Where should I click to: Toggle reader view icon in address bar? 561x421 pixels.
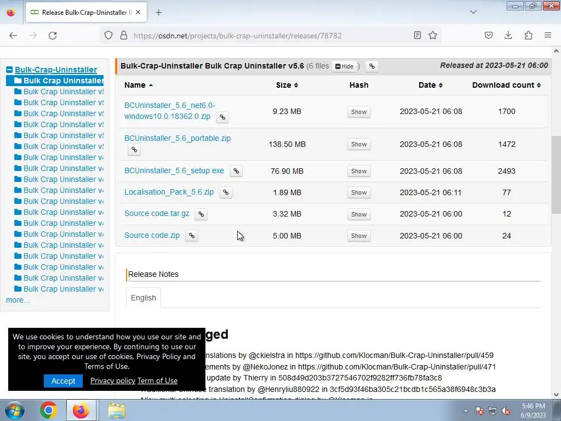417,35
